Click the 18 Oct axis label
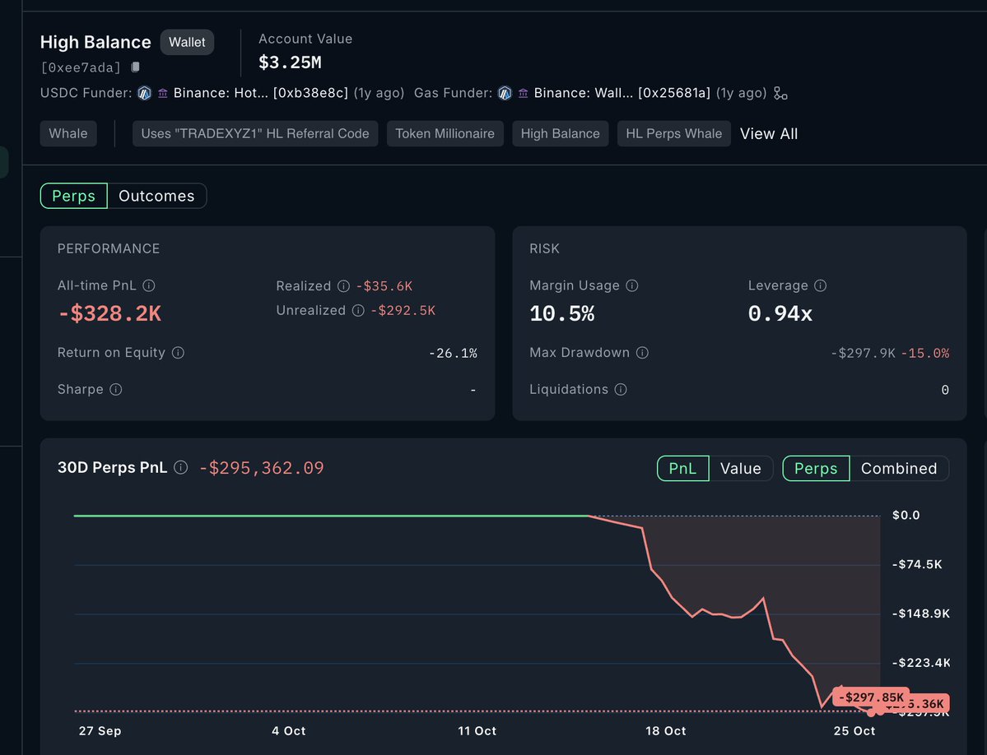Screen dimensions: 987x755 [665, 731]
